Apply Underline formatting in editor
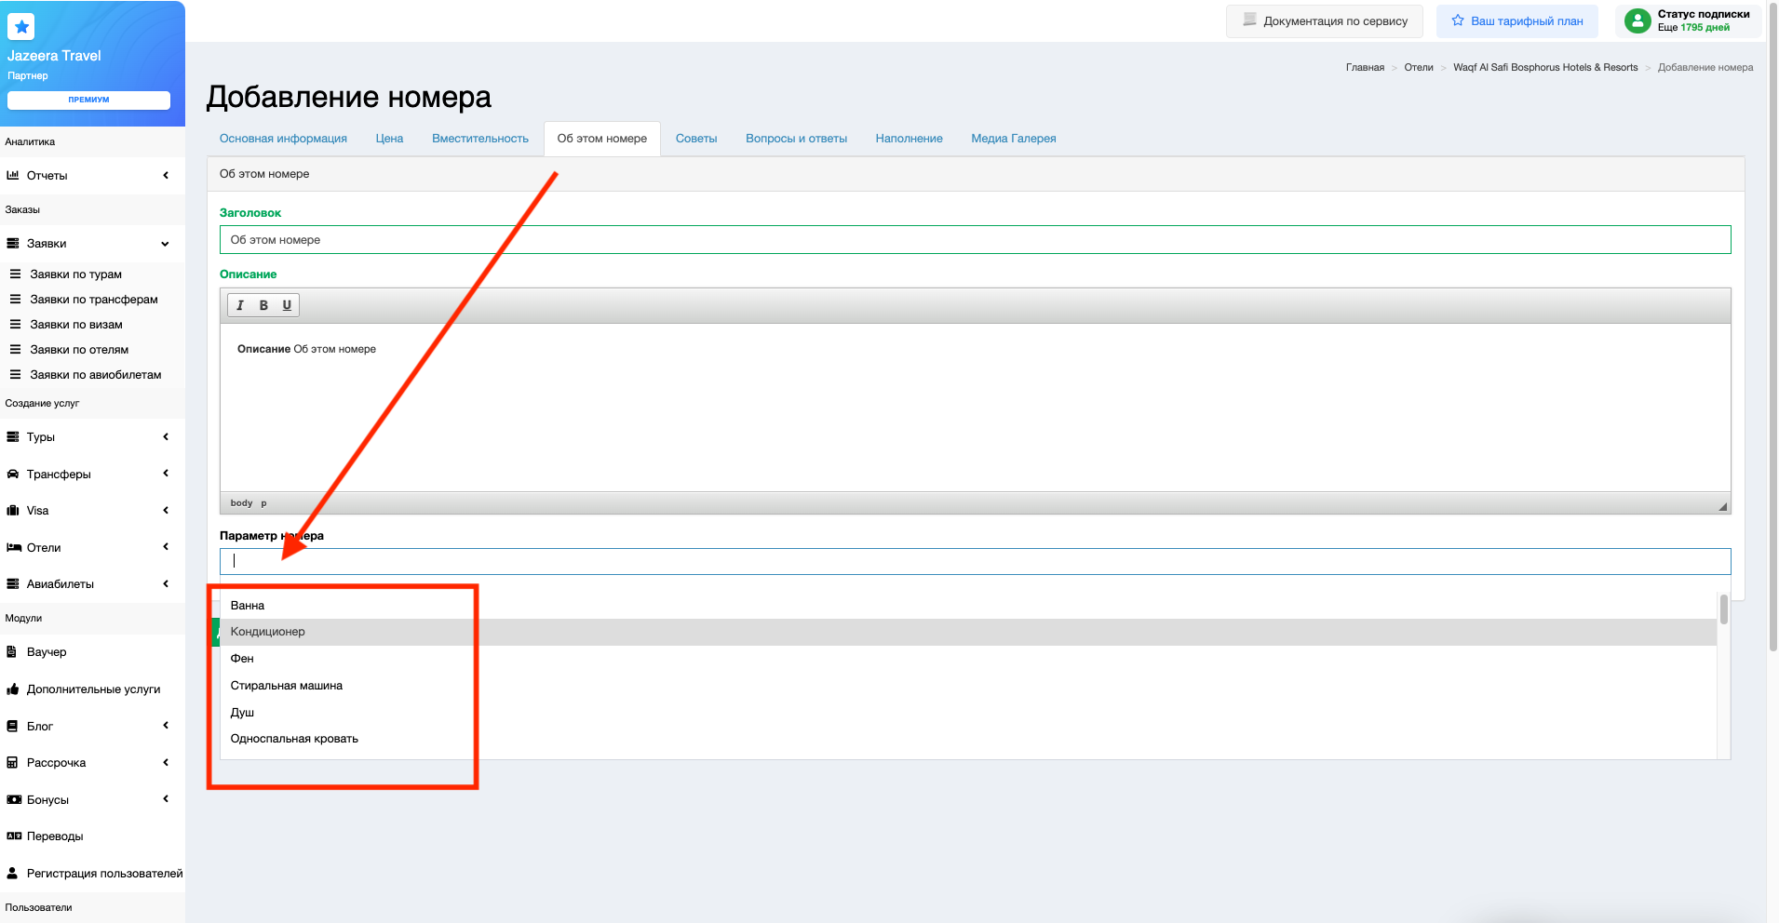1779x923 pixels. tap(287, 305)
